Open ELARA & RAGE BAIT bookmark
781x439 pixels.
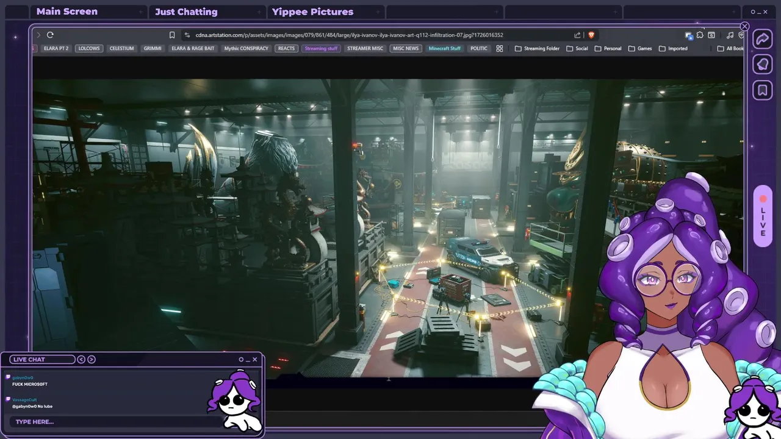point(193,48)
